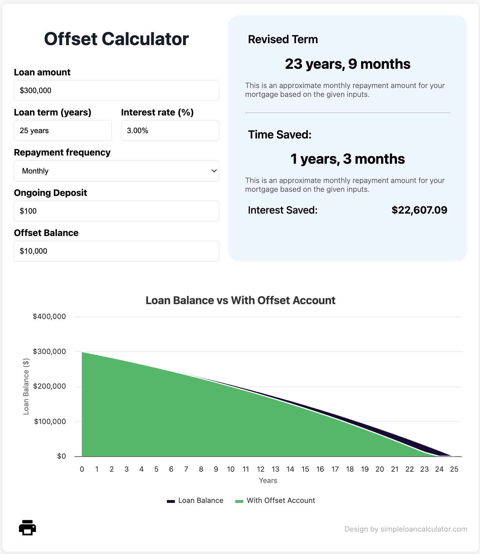Screen dimensions: 480x554
Task: Click the Offset Calculator heading
Action: tap(116, 39)
